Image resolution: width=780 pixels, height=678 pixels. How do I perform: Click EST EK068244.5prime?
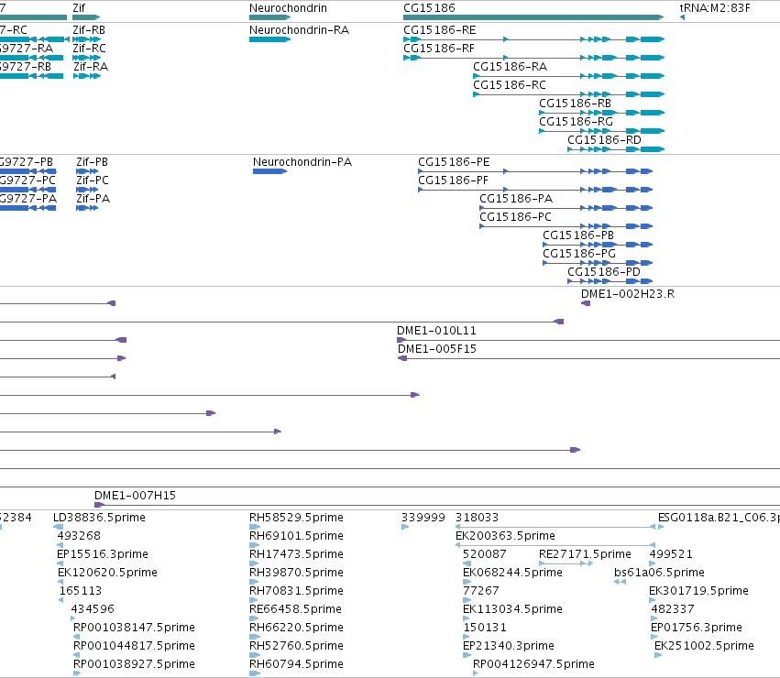coord(512,573)
